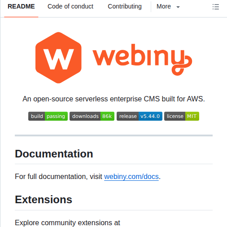227x227 pixels.
Task: Click the open-source serverless CMS tagline
Action: coord(113,99)
